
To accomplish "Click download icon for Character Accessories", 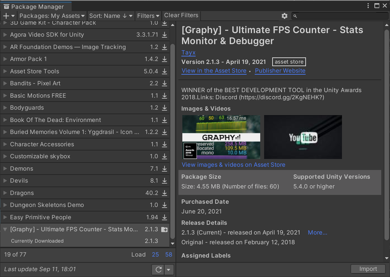I will click(165, 144).
